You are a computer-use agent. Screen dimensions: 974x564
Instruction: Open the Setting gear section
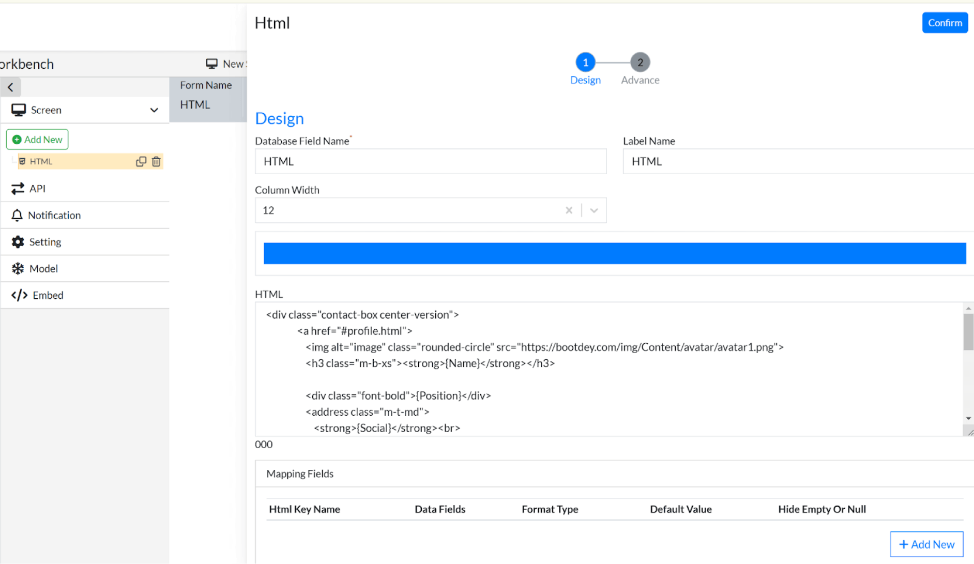[45, 242]
